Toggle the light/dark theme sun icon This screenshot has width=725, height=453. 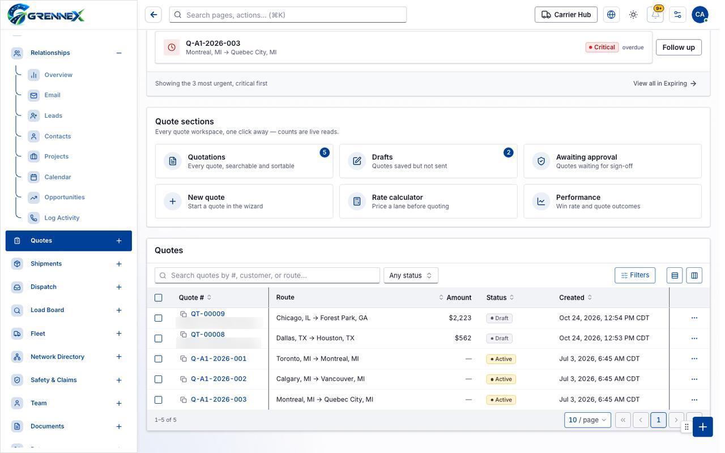pyautogui.click(x=633, y=15)
